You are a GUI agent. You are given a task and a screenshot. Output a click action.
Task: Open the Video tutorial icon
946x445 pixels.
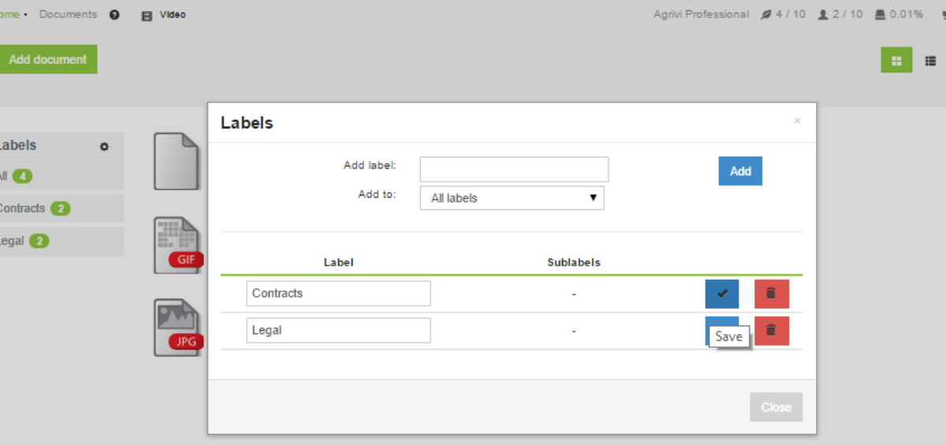147,15
